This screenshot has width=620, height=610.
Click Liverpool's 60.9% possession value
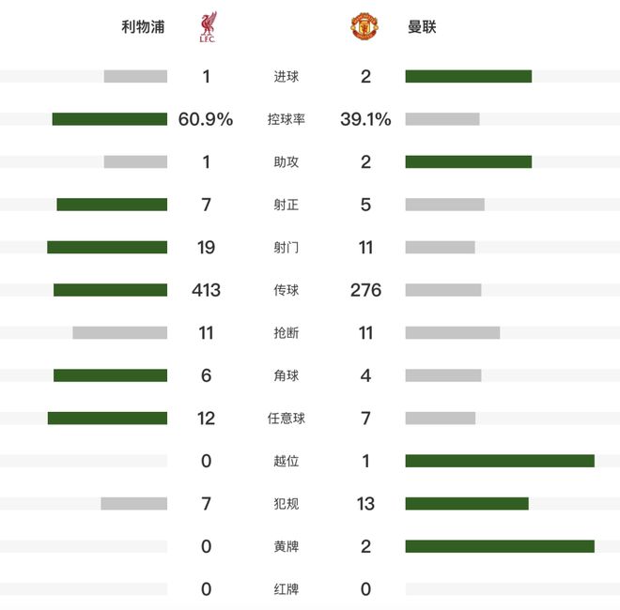tap(206, 119)
